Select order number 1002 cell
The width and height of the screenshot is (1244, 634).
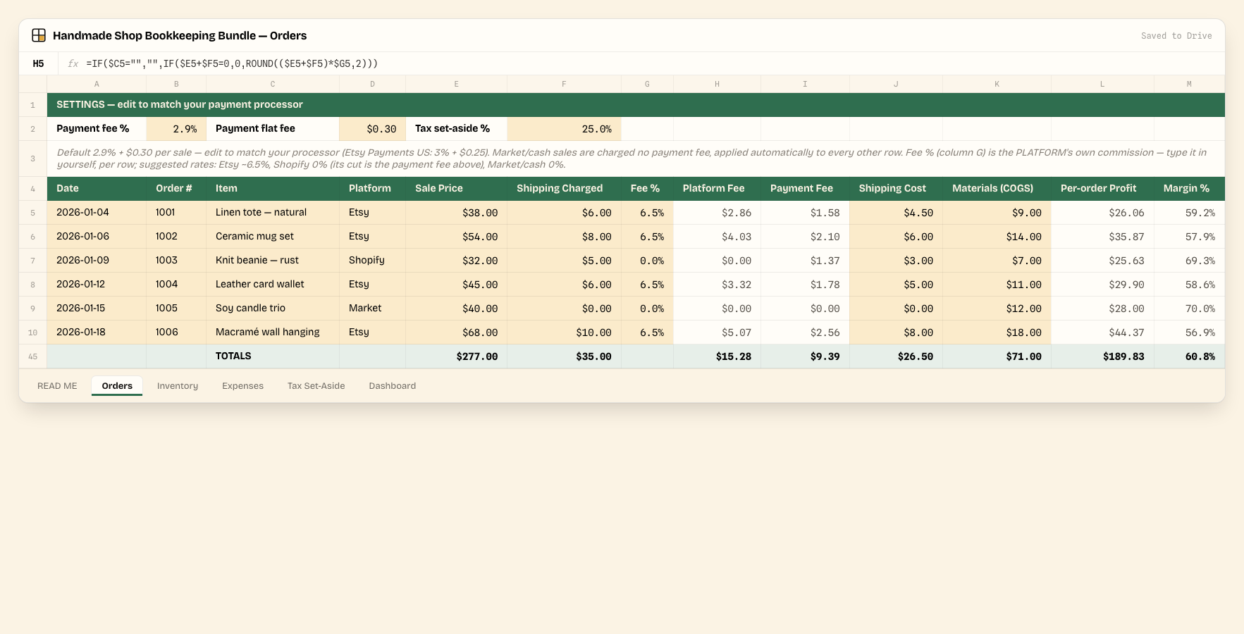pyautogui.click(x=176, y=237)
